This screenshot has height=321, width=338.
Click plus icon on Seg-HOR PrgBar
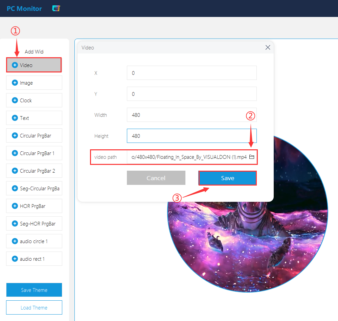pyautogui.click(x=15, y=223)
